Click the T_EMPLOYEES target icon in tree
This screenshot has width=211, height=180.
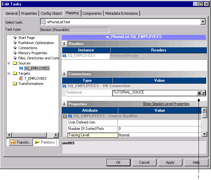[x=21, y=79]
